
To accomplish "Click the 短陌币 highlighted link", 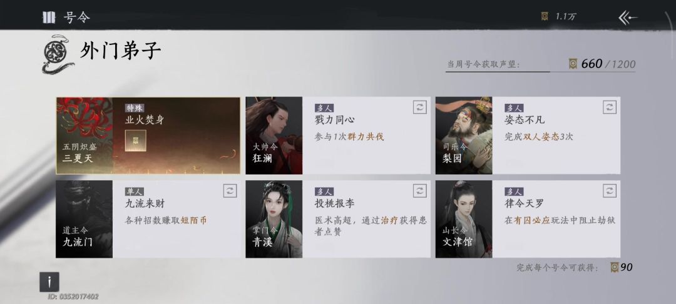I will click(193, 220).
